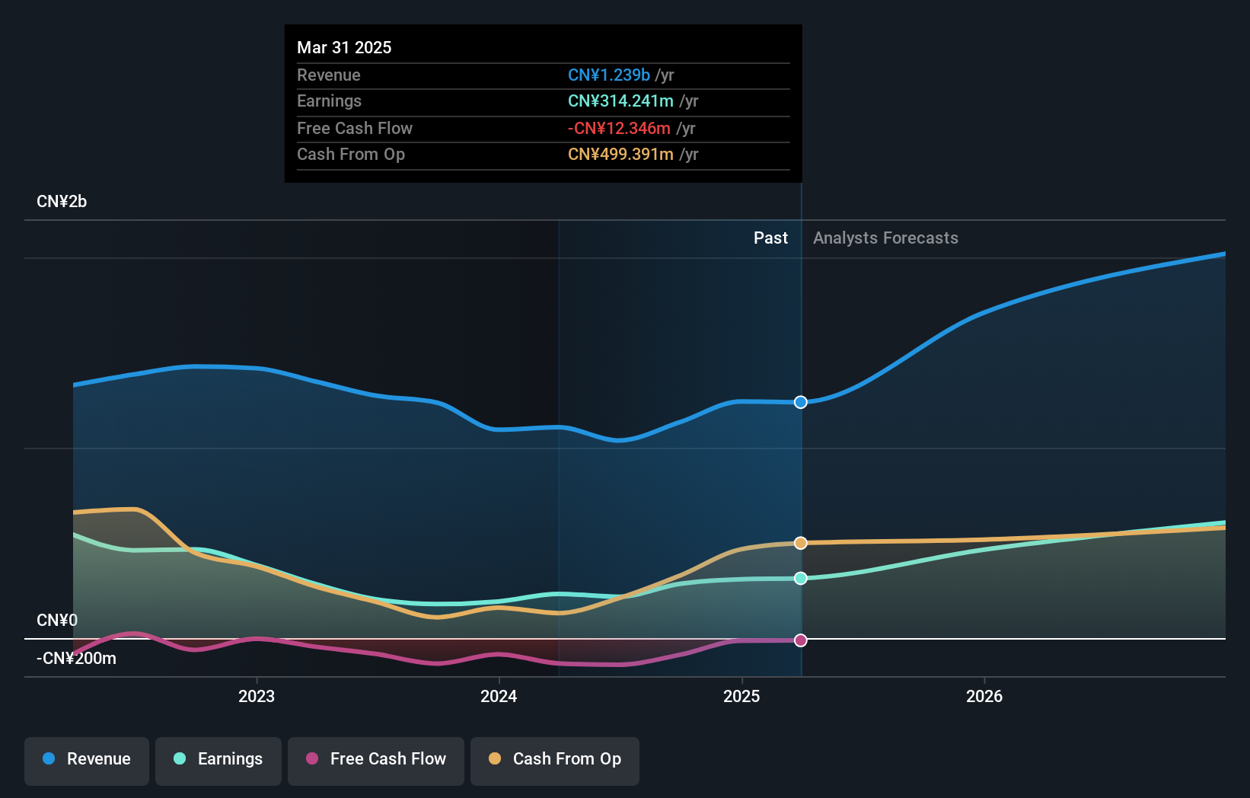Click the Cash From Op label in tooltip
The width and height of the screenshot is (1250, 798).
(x=351, y=154)
